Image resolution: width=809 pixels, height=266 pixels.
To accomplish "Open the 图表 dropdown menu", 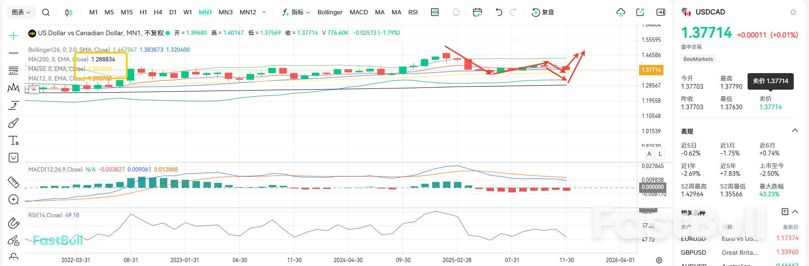I will (20, 12).
